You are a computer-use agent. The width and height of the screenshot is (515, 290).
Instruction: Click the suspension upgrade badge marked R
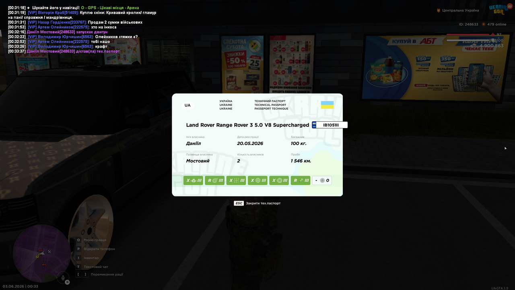point(301,180)
